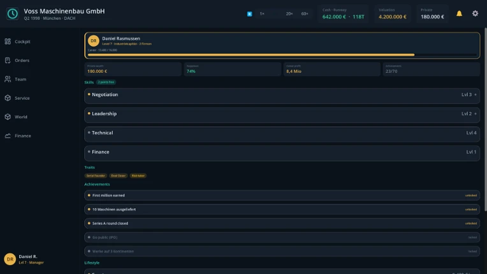Open the Finance chart section
The image size is (487, 274).
tap(8, 136)
